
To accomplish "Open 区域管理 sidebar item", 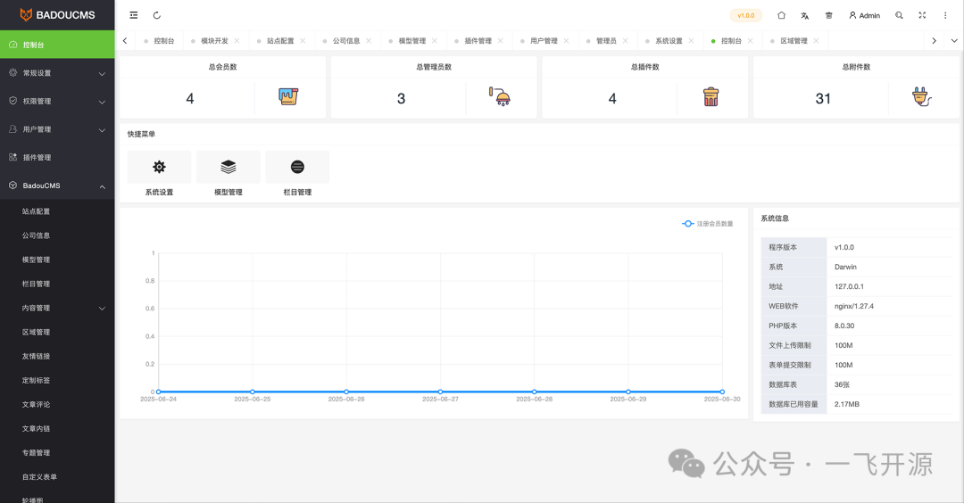I will tap(57, 333).
